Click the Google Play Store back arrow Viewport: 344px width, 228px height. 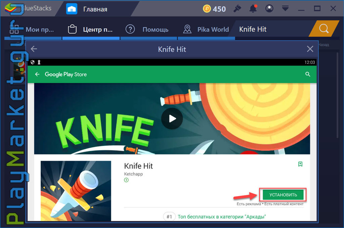(x=37, y=74)
